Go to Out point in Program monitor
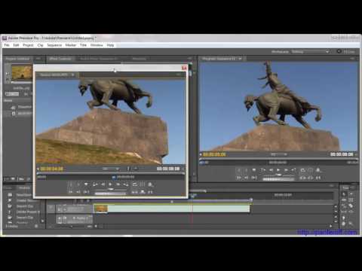Image resolution: width=362 pixels, height=271 pixels. click(247, 178)
